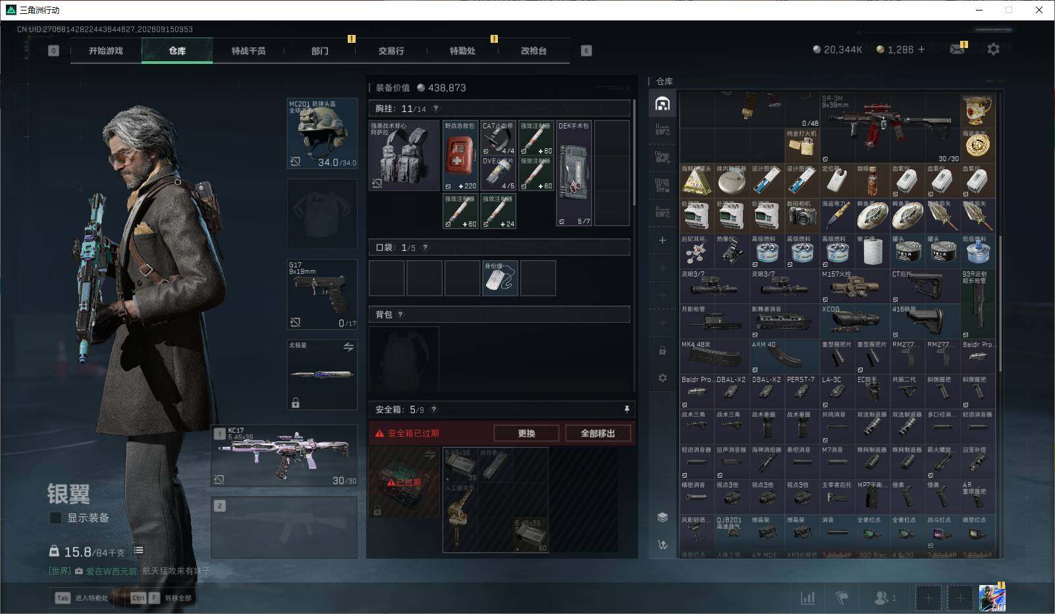Screen dimensions: 1055x614
Task: Click the expired 安全箱 container icon
Action: point(404,483)
